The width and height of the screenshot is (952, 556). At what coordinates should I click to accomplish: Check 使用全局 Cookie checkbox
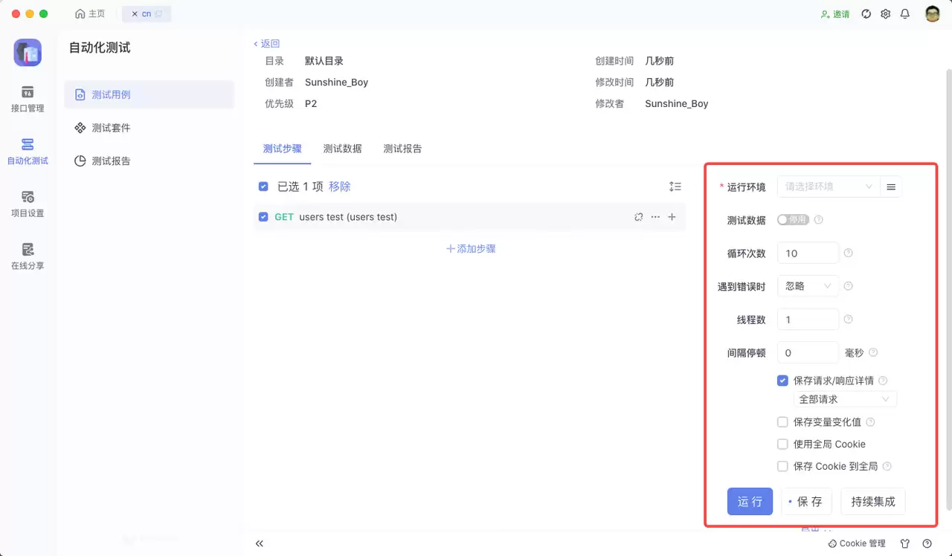click(x=782, y=445)
